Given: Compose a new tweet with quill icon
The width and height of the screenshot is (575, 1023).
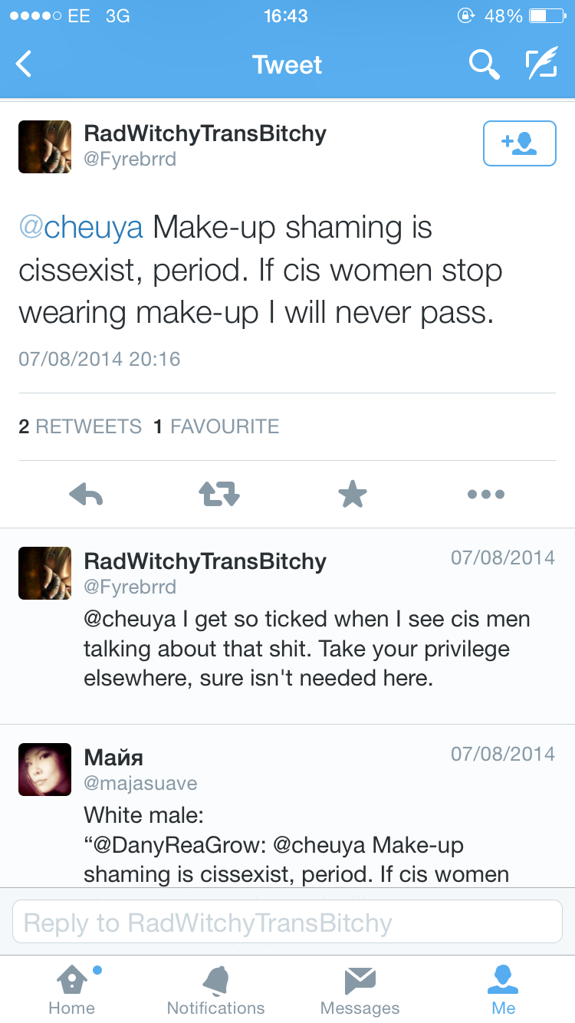Looking at the screenshot, I should coord(540,64).
